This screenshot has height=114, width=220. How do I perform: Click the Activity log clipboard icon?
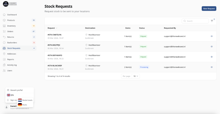click(4, 65)
